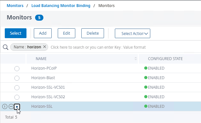Select the Horizon-PCoIP radio button
The width and height of the screenshot is (201, 123).
(17, 69)
